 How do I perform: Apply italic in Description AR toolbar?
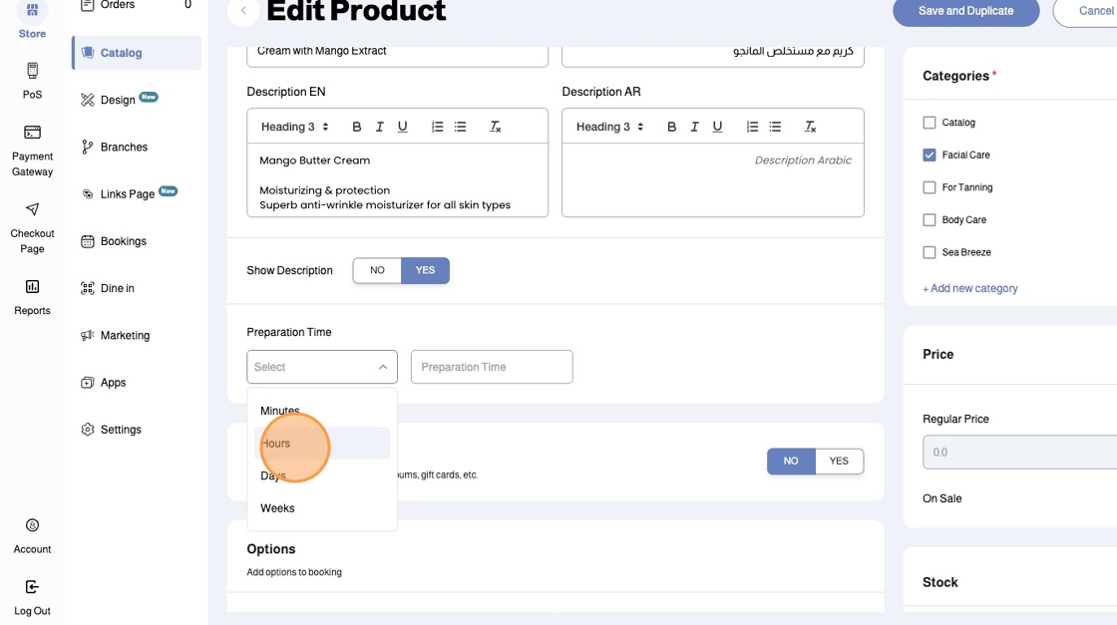(x=694, y=127)
